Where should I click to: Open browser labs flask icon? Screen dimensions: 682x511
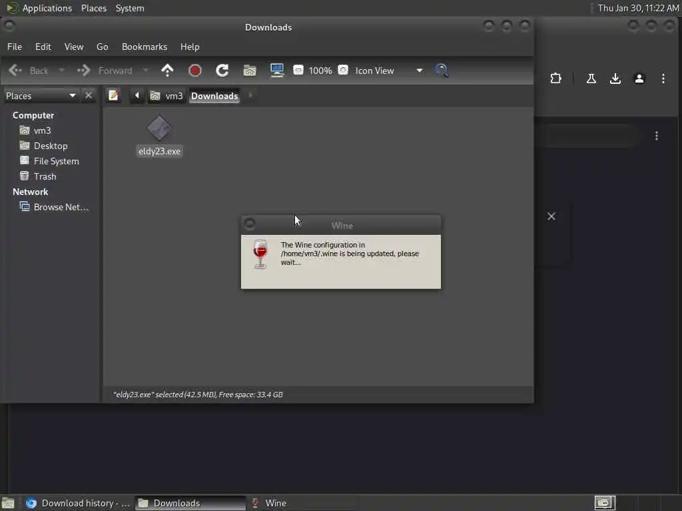(x=591, y=79)
